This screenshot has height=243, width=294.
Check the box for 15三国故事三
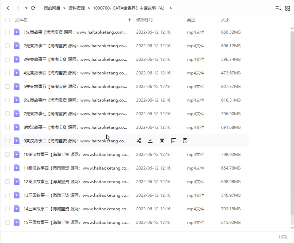pyautogui.click(x=8, y=222)
